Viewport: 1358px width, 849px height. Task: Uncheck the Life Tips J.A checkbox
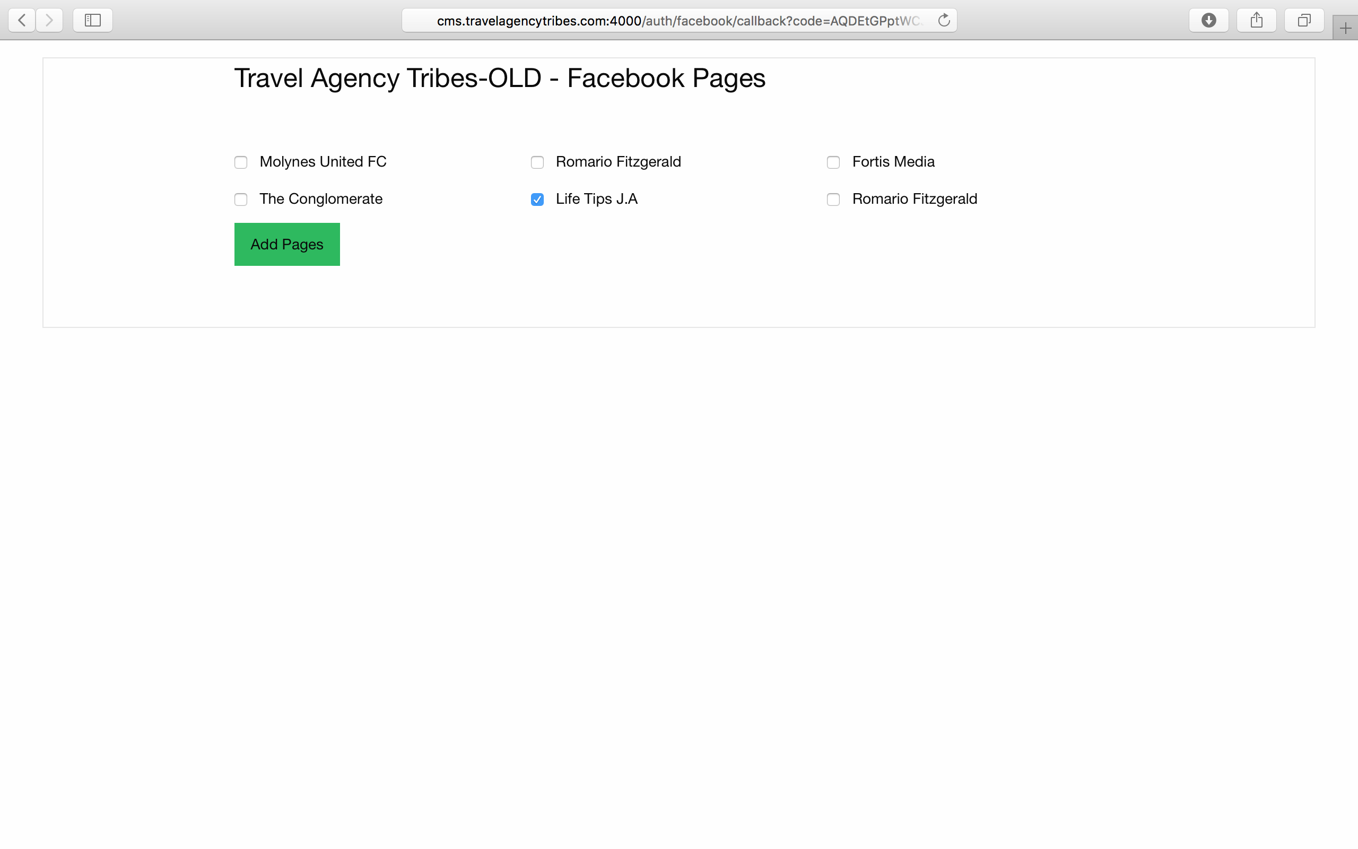pos(537,200)
